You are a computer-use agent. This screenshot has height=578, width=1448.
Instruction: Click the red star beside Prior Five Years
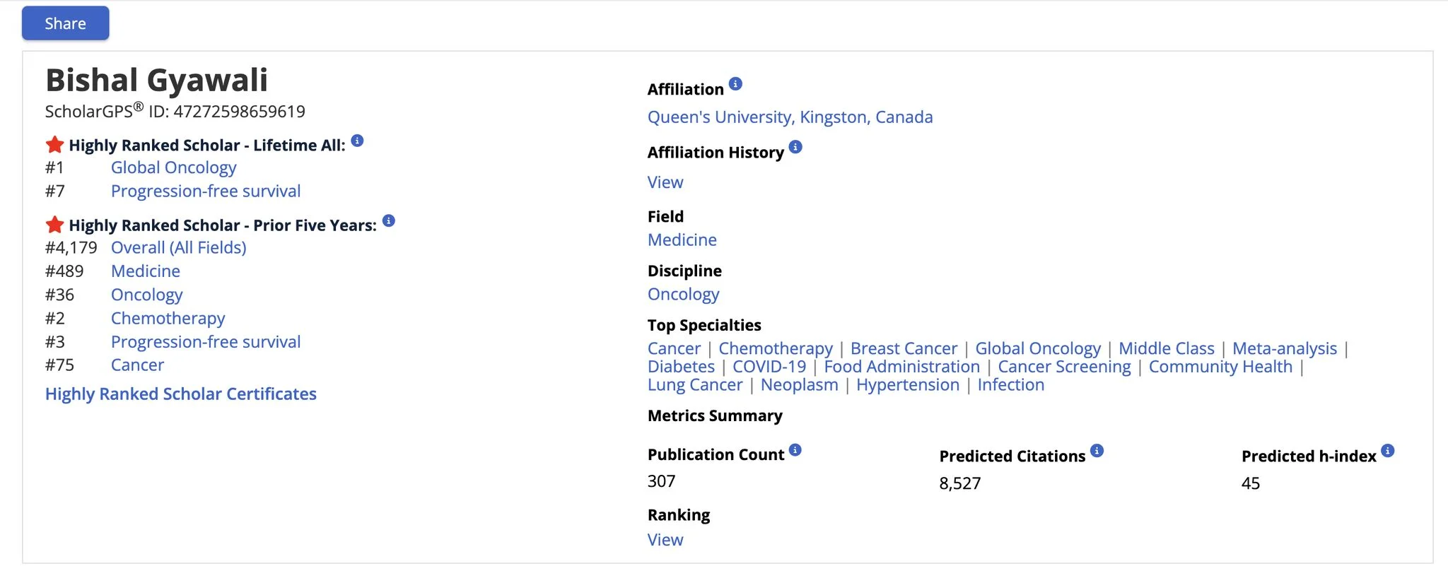54,224
